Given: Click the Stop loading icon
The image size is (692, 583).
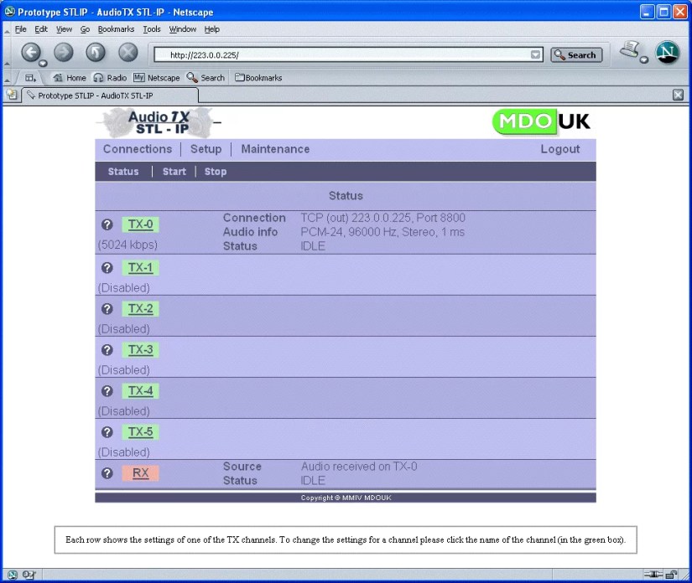Looking at the screenshot, I should 127,53.
